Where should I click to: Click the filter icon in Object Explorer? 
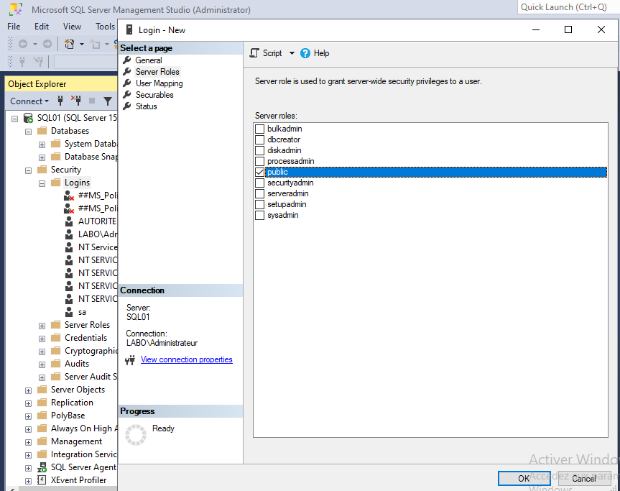click(x=108, y=101)
